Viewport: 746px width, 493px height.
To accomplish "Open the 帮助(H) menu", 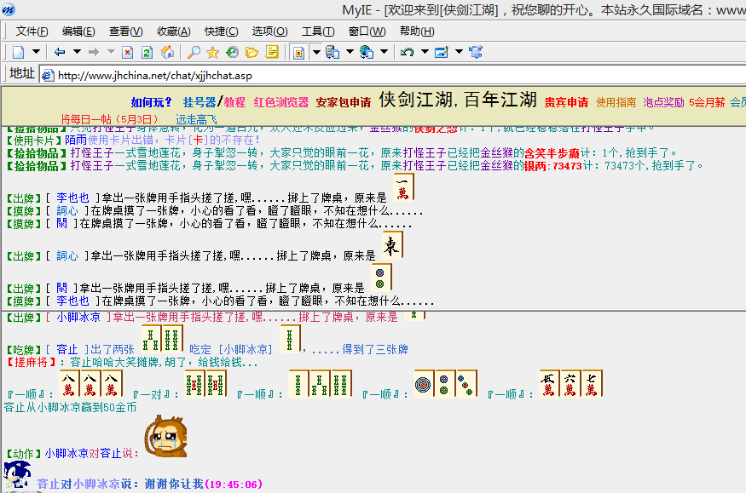I will point(417,32).
